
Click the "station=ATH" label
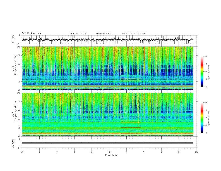pos(104,34)
